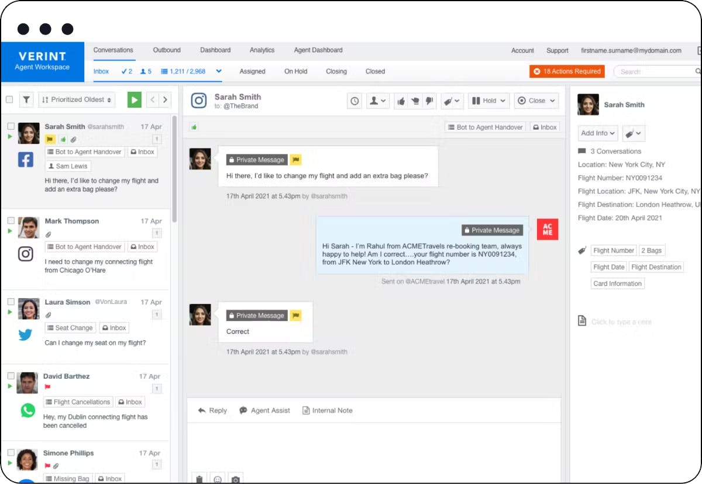Open the Add Info dropdown in the right panel
Screen dimensions: 702x484
pyautogui.click(x=597, y=133)
